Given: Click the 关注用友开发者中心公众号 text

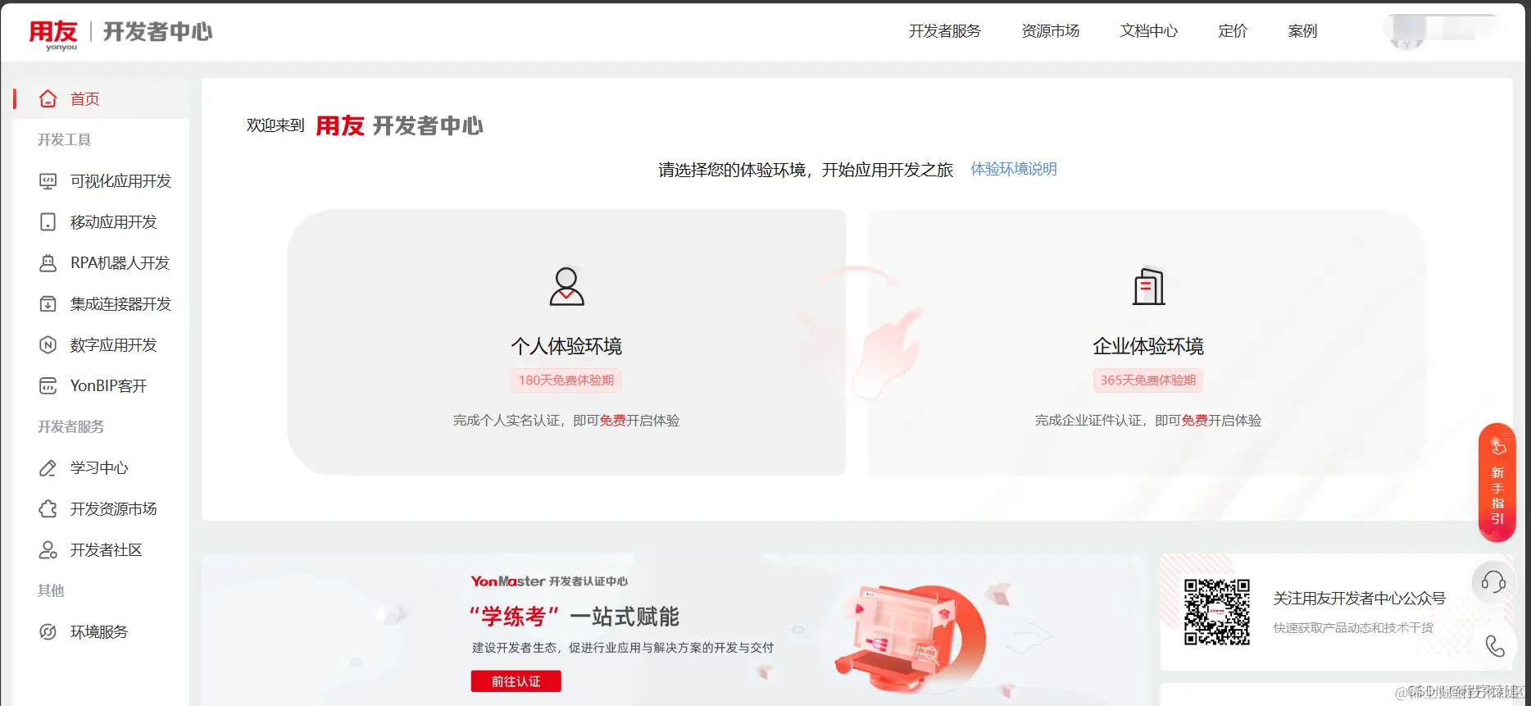Looking at the screenshot, I should coord(1359,599).
